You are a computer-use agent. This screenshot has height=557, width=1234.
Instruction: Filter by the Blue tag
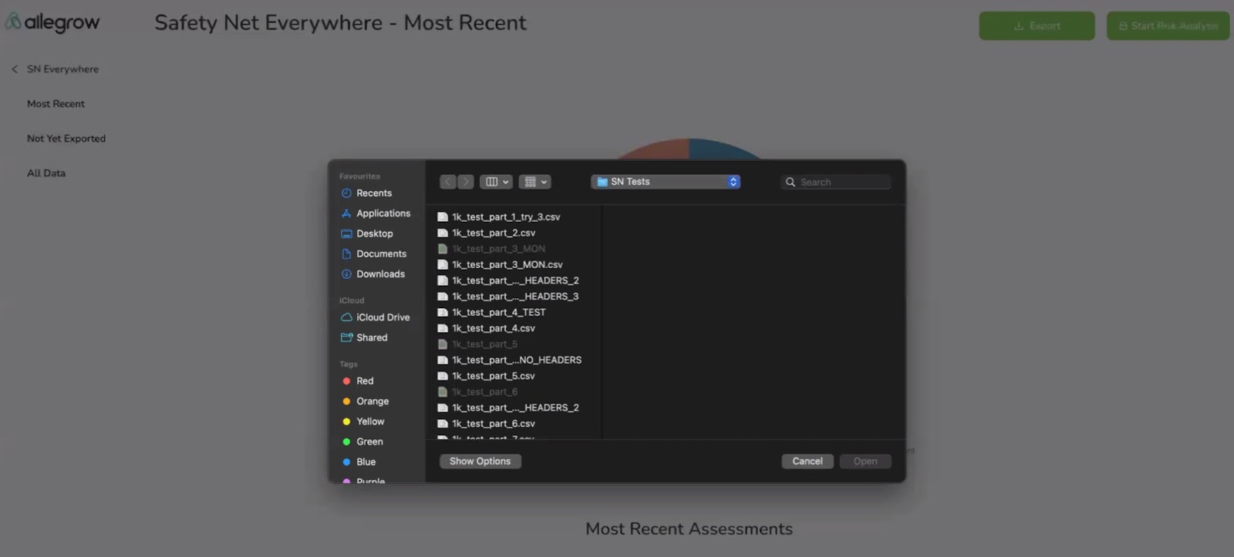coord(366,461)
